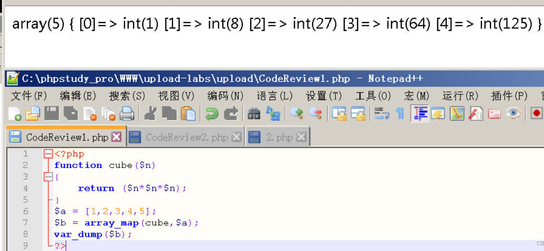Click the macro record red-dot icon
The image size is (544, 251).
(537, 113)
